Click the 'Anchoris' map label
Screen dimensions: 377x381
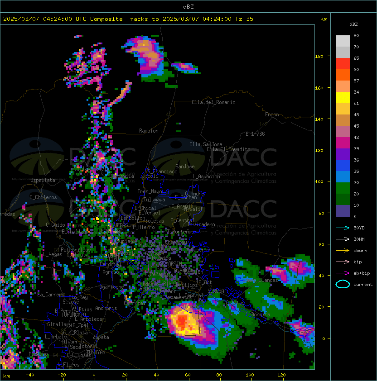(106, 308)
